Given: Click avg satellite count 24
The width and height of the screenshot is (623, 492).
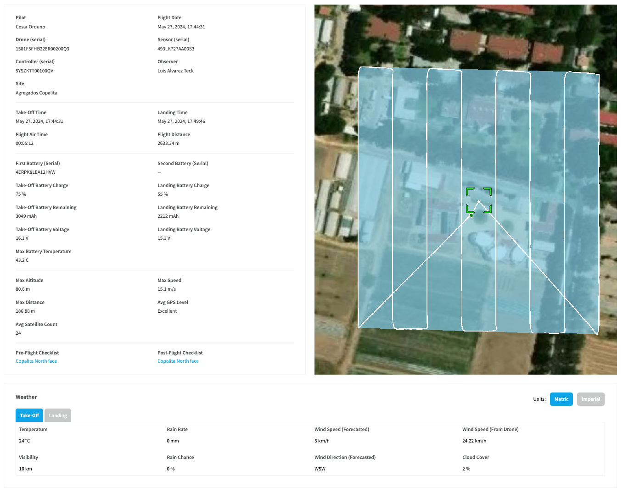Looking at the screenshot, I should point(18,333).
